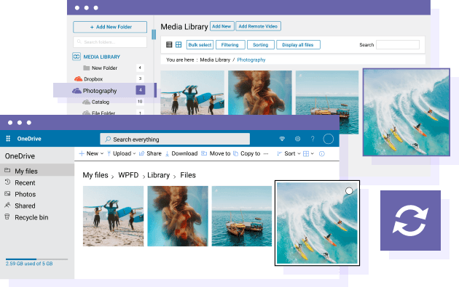Open the Sort dropdown in OneDrive
This screenshot has height=287, width=459.
click(289, 153)
